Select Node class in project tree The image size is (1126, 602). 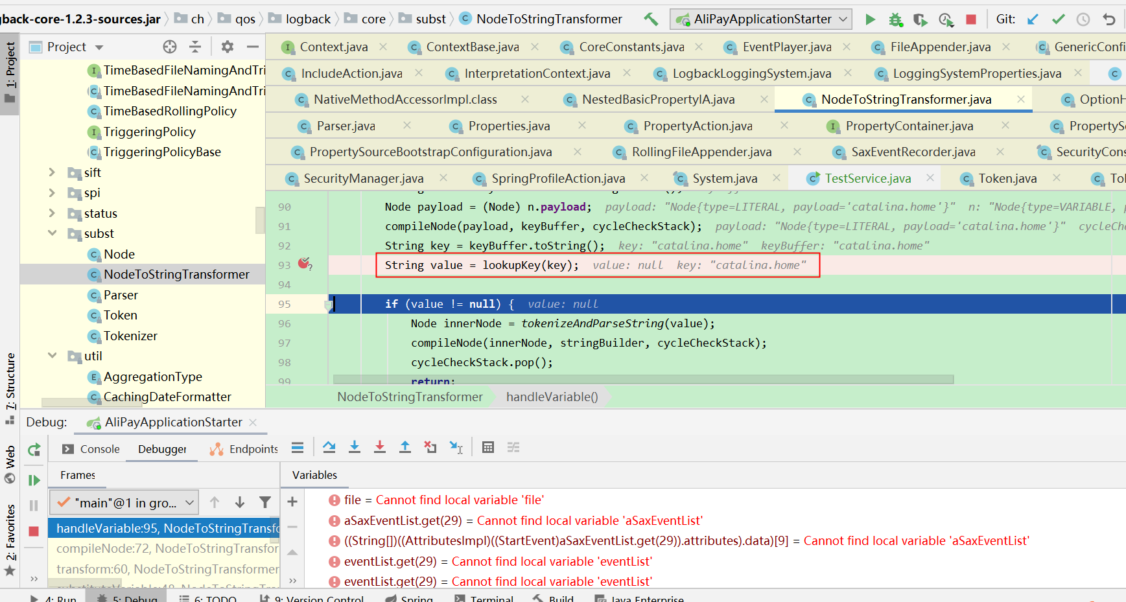119,254
